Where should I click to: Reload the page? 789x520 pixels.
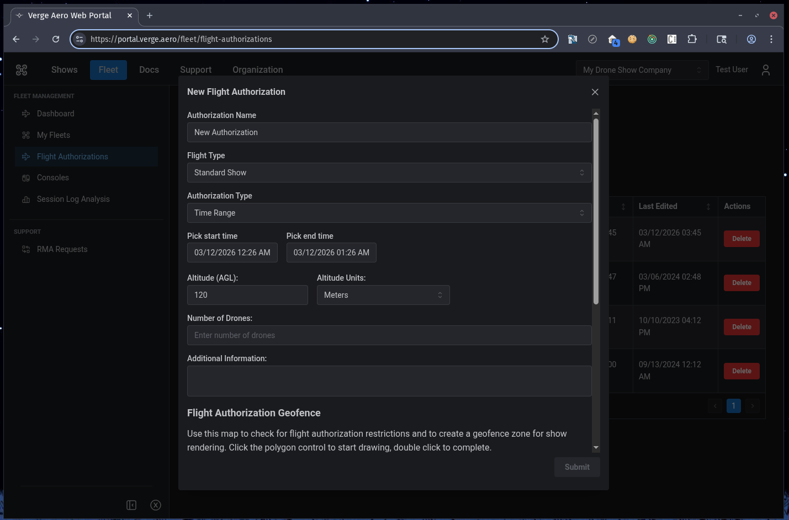56,39
